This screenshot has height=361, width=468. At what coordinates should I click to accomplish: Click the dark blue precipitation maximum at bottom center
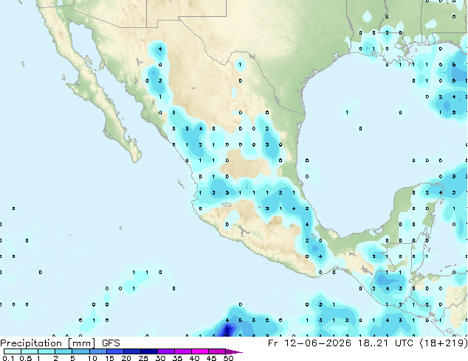pyautogui.click(x=227, y=331)
